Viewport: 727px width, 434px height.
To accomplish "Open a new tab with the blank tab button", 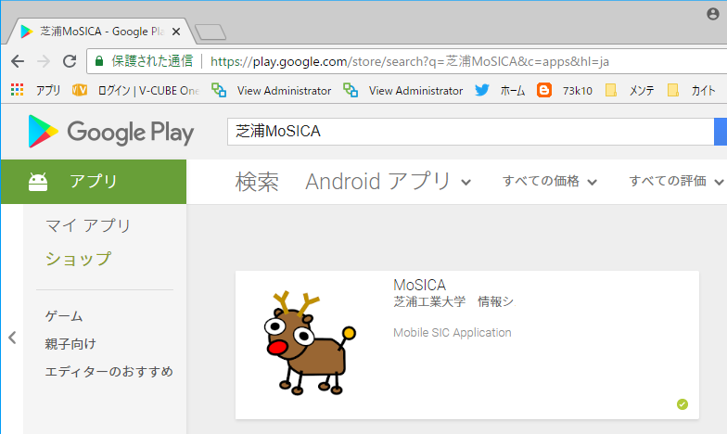I will pyautogui.click(x=210, y=32).
